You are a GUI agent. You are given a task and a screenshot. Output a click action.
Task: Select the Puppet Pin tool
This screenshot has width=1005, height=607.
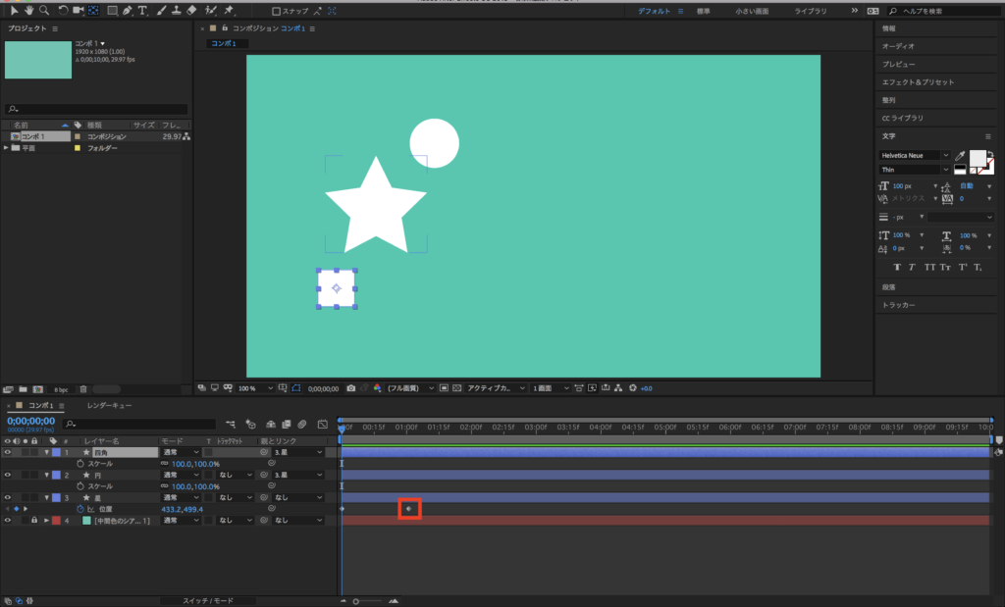(x=229, y=11)
